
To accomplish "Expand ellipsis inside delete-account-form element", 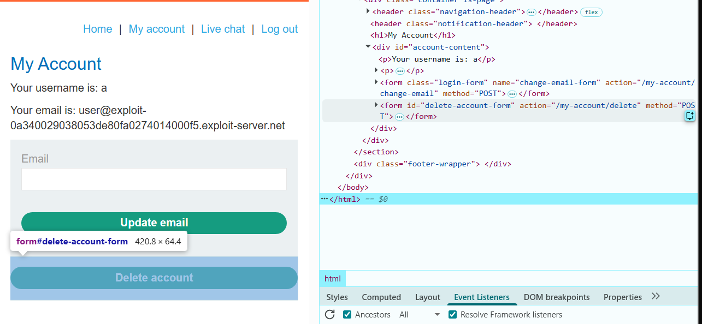I will (x=399, y=117).
